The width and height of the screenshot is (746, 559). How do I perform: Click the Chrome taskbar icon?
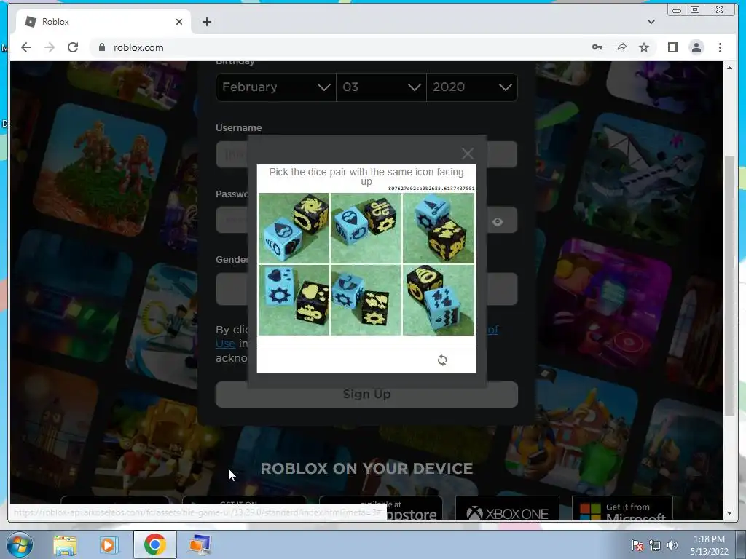[x=154, y=544]
